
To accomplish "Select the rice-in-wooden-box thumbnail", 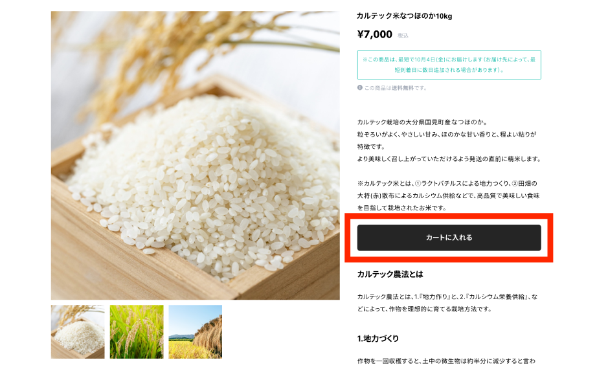I will point(78,331).
